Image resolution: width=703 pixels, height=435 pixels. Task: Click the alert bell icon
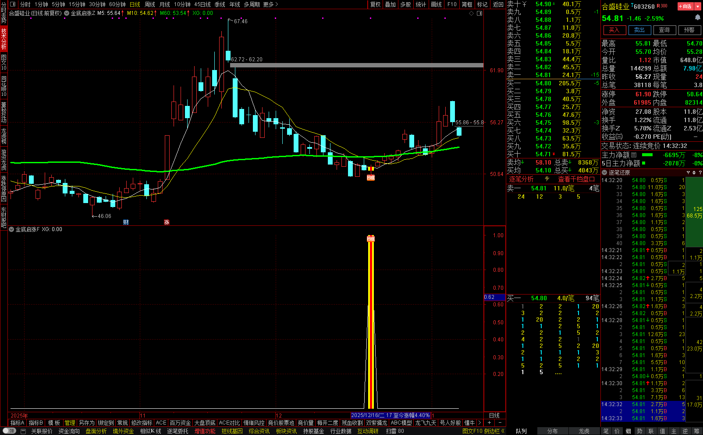pos(697,18)
